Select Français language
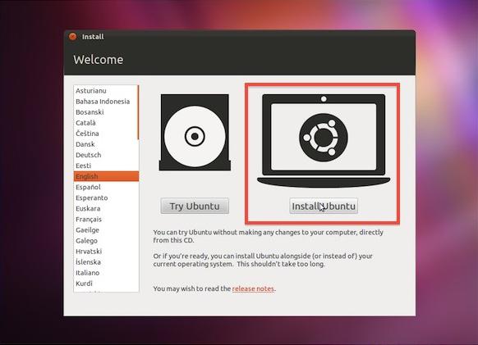 [x=106, y=219]
